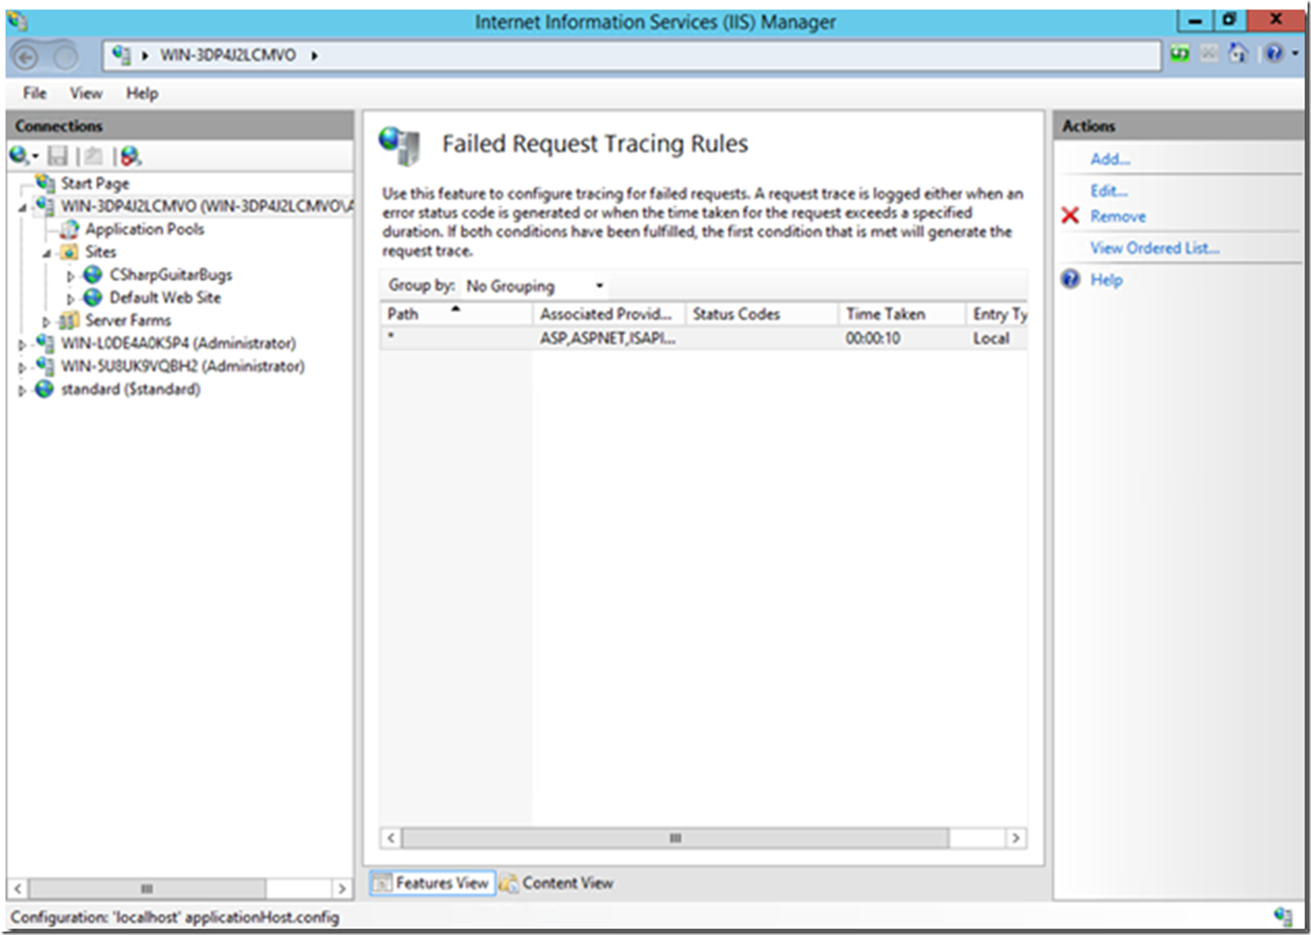Click the green refresh page icon beside the address bar
1311x935 pixels.
(x=1180, y=54)
